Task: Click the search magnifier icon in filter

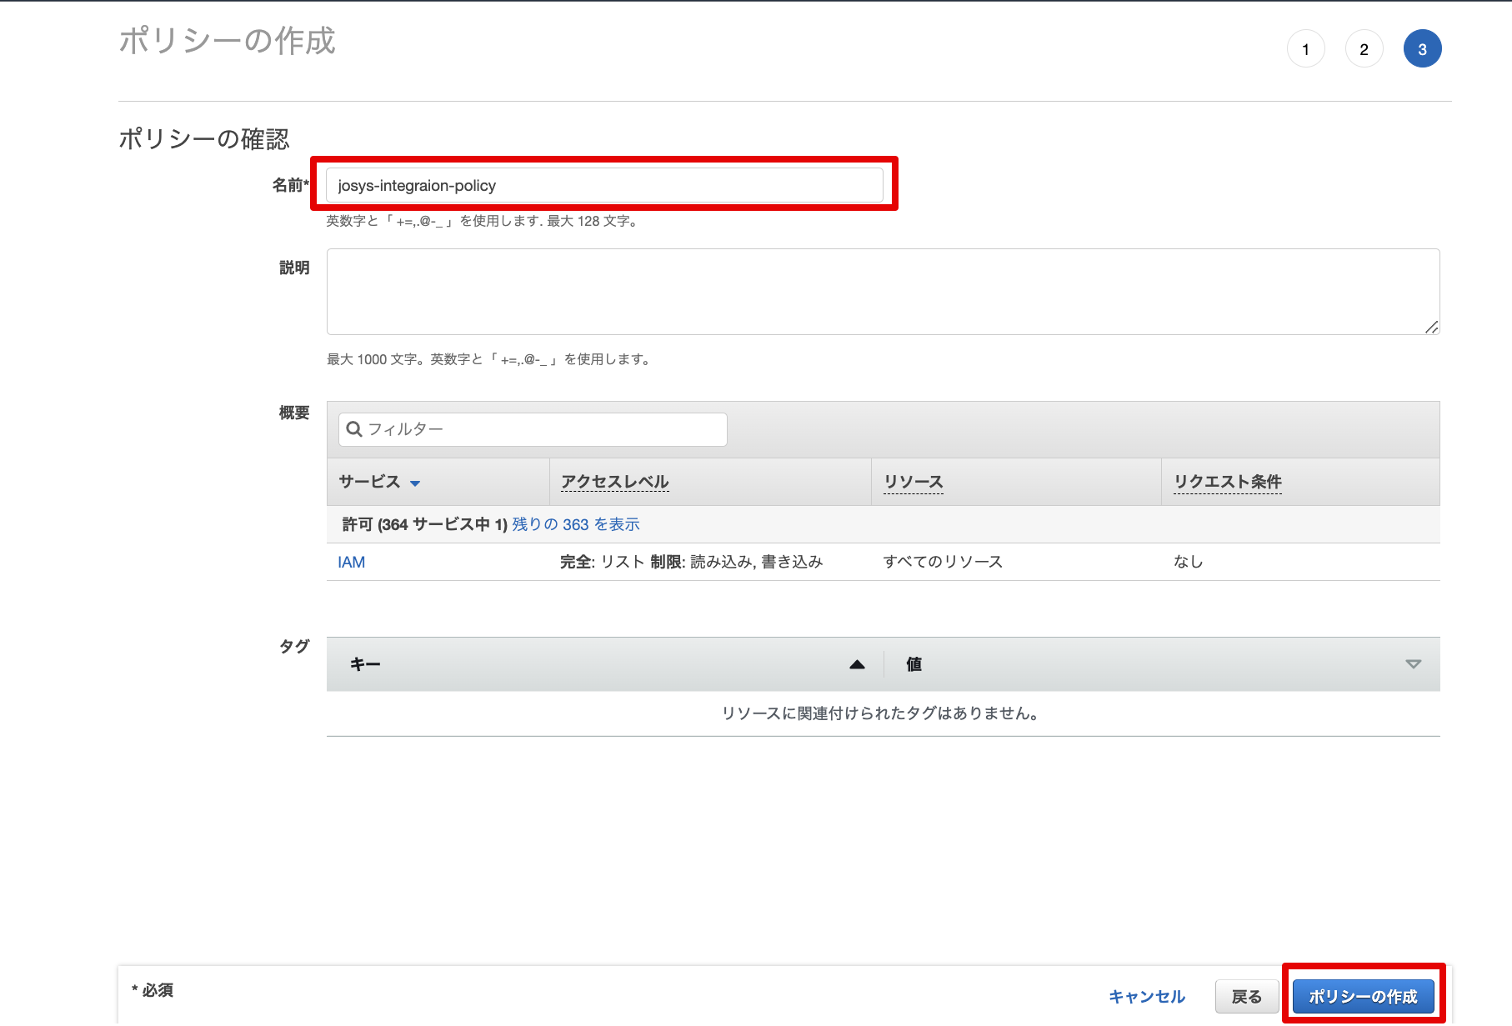Action: coord(354,429)
